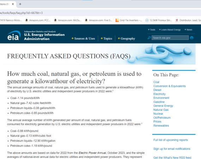Screen dimensions: 201x159
Task: Expand the Geography menu
Action: (x=126, y=39)
